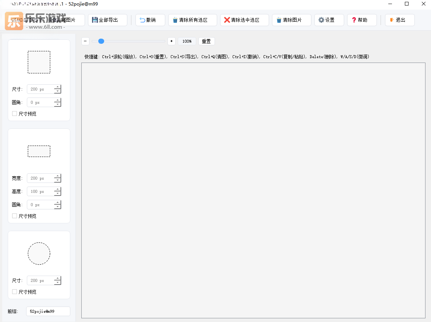Click the 重置 zoom reset button
The height and width of the screenshot is (322, 431).
[206, 41]
